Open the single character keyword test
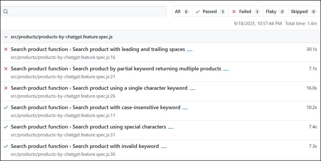 point(99,88)
